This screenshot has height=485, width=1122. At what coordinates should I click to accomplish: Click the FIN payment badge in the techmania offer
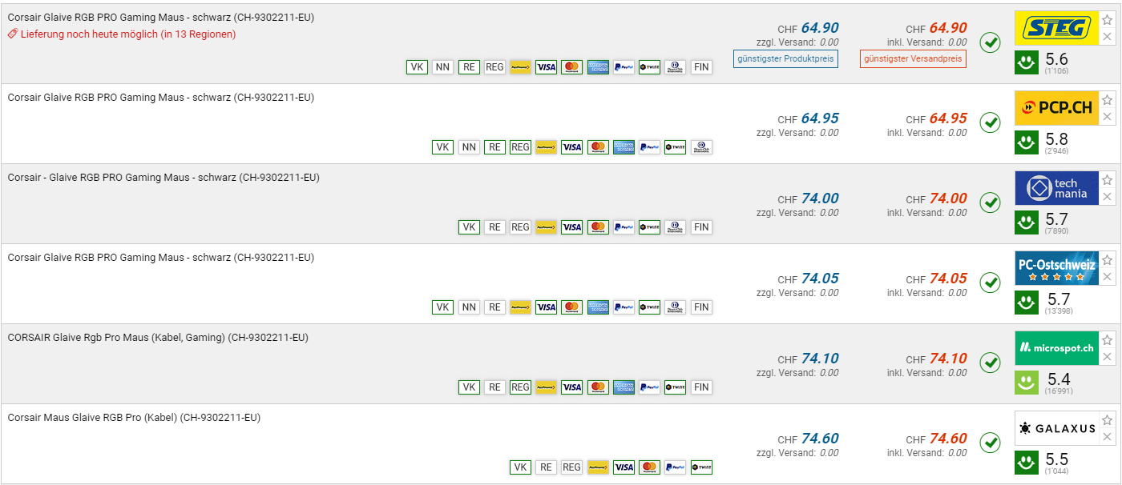[x=701, y=227]
